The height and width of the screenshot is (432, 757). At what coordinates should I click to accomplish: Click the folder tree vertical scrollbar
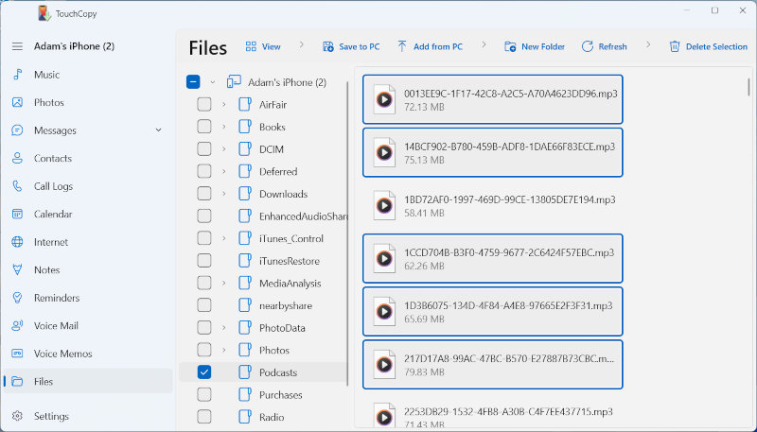click(347, 233)
